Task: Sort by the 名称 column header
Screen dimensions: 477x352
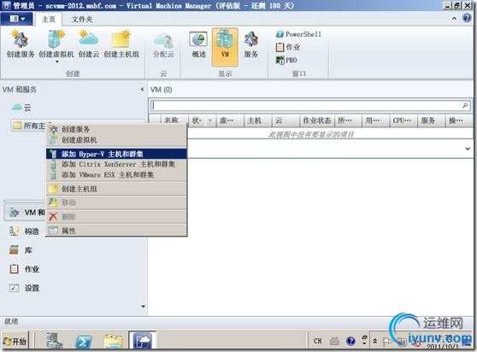Action: pyautogui.click(x=174, y=120)
